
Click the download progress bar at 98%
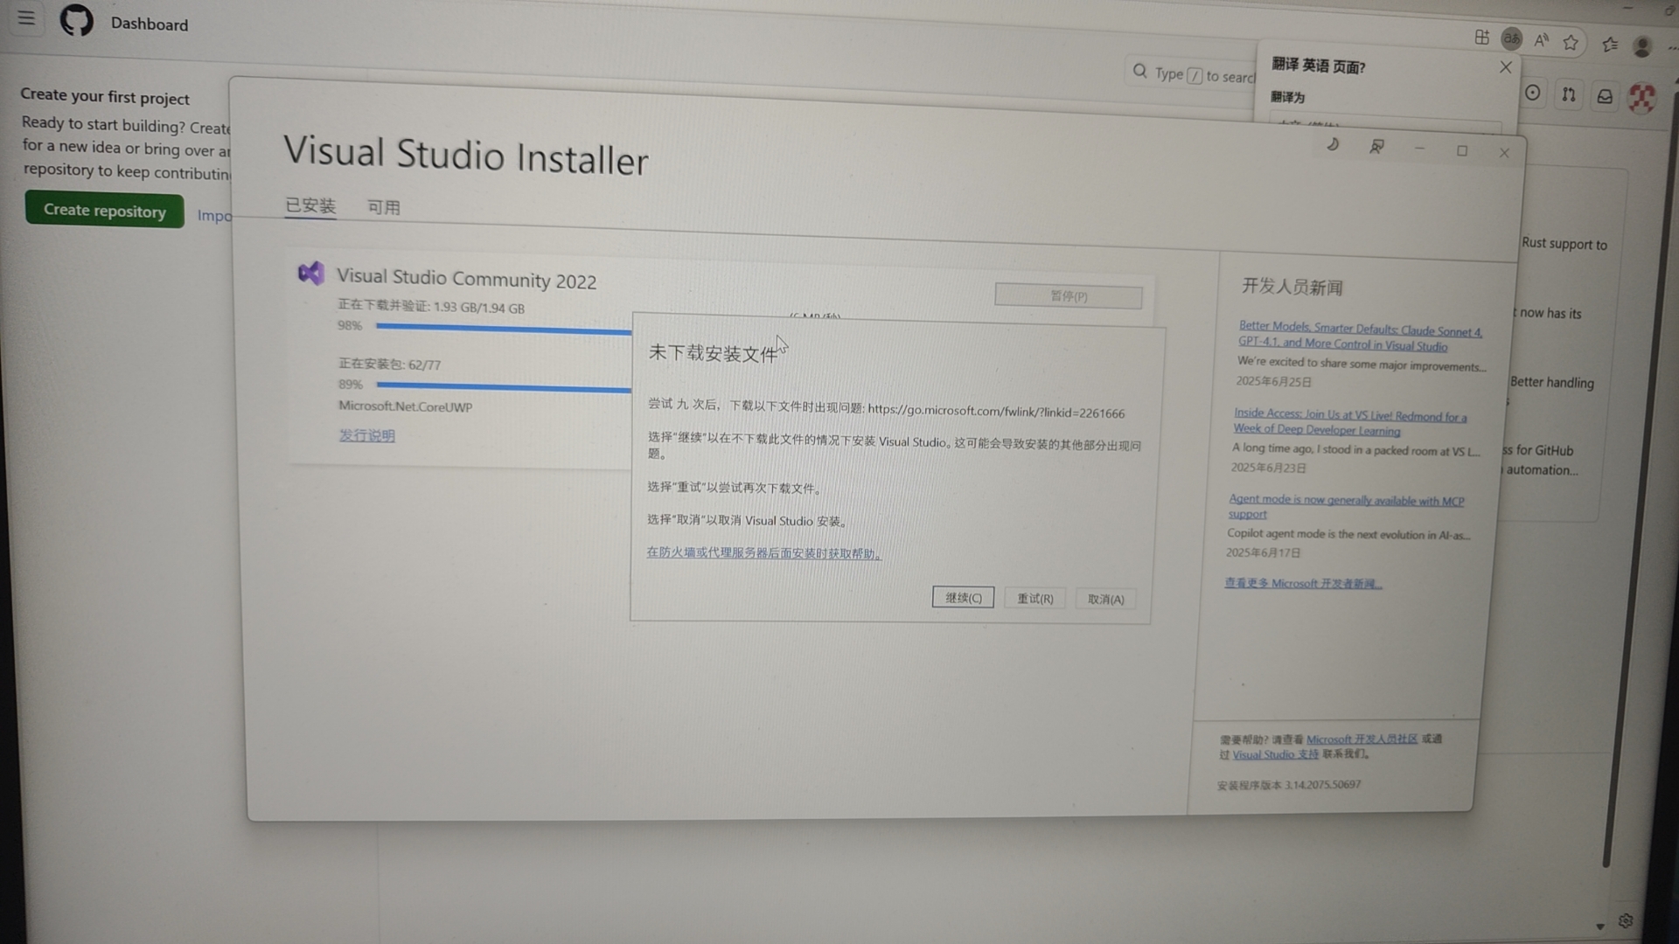point(504,329)
